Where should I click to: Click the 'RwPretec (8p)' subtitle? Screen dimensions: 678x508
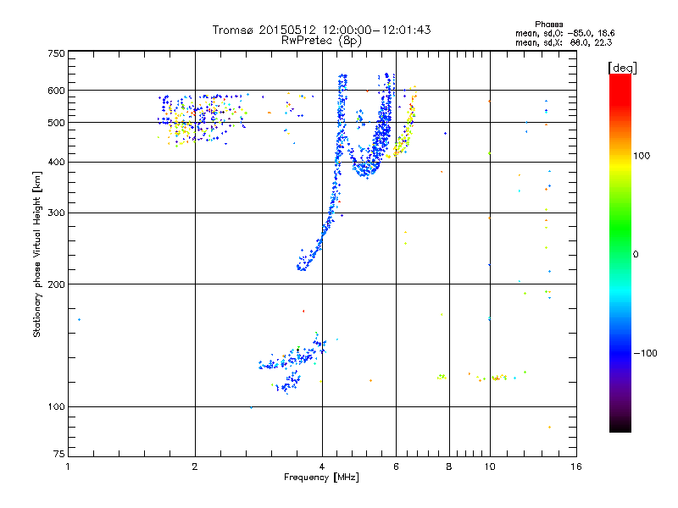pos(322,41)
